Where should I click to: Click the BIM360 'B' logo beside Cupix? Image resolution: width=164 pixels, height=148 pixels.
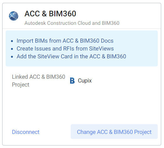72,81
